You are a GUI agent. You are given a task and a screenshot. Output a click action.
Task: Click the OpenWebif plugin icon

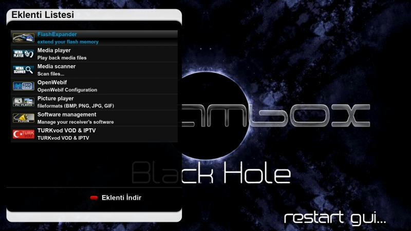24,86
